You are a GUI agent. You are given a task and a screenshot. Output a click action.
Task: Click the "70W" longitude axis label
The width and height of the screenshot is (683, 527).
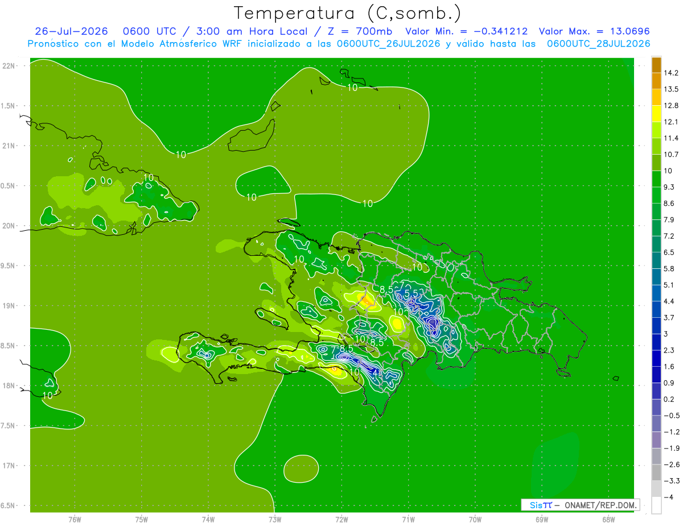point(475,520)
